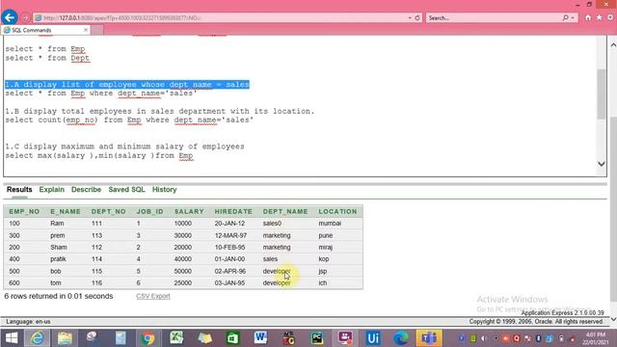The height and width of the screenshot is (347, 617).
Task: Open PyCharm from the taskbar
Action: point(317,338)
